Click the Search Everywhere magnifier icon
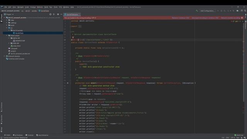247x139 pixels. [x=245, y=11]
